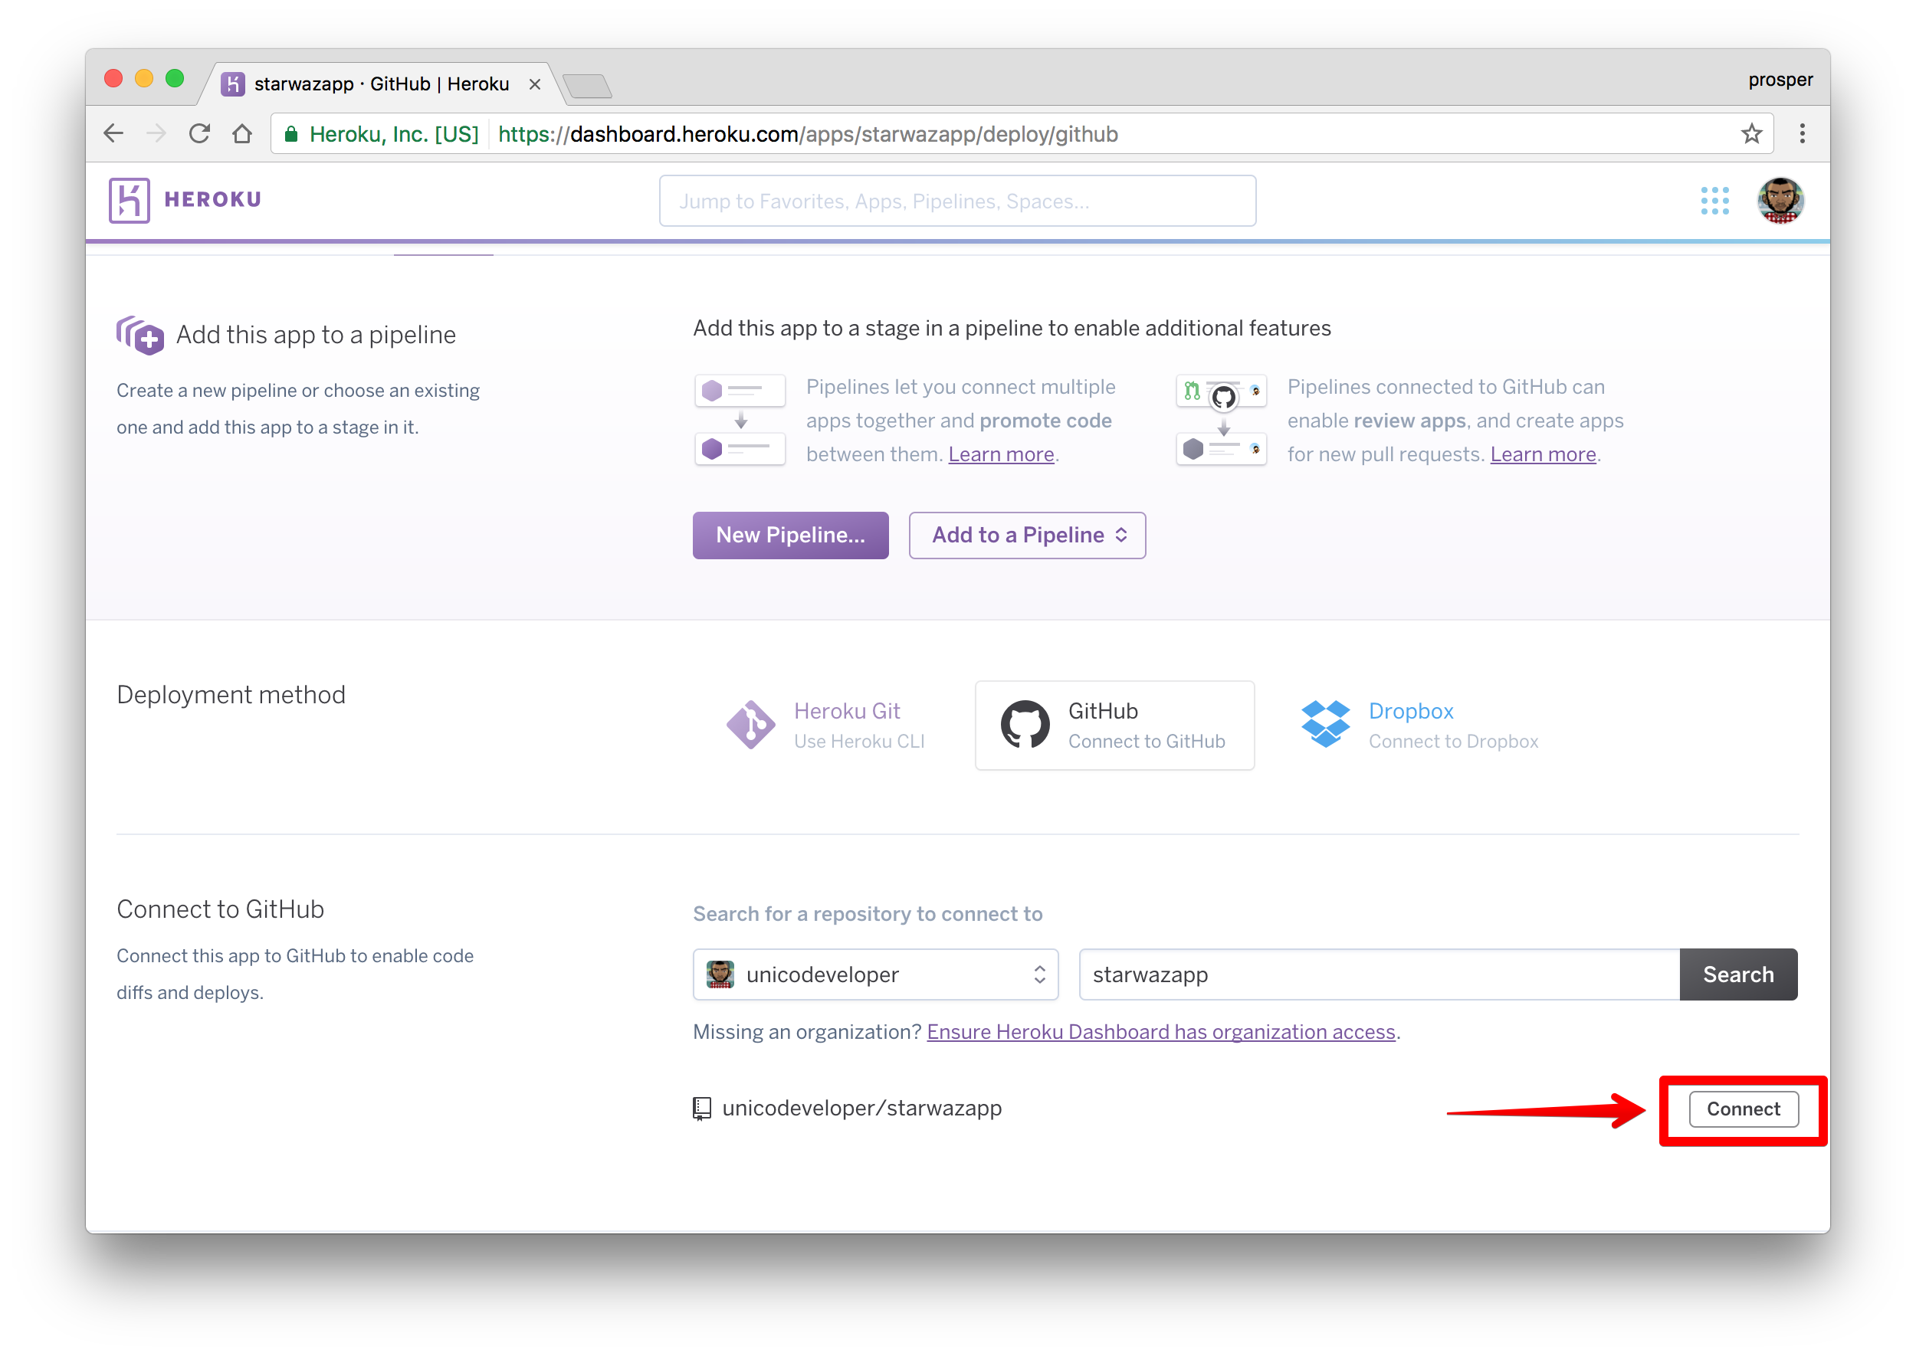1916x1356 pixels.
Task: Click the Heroku Git diamond icon
Action: [x=750, y=725]
